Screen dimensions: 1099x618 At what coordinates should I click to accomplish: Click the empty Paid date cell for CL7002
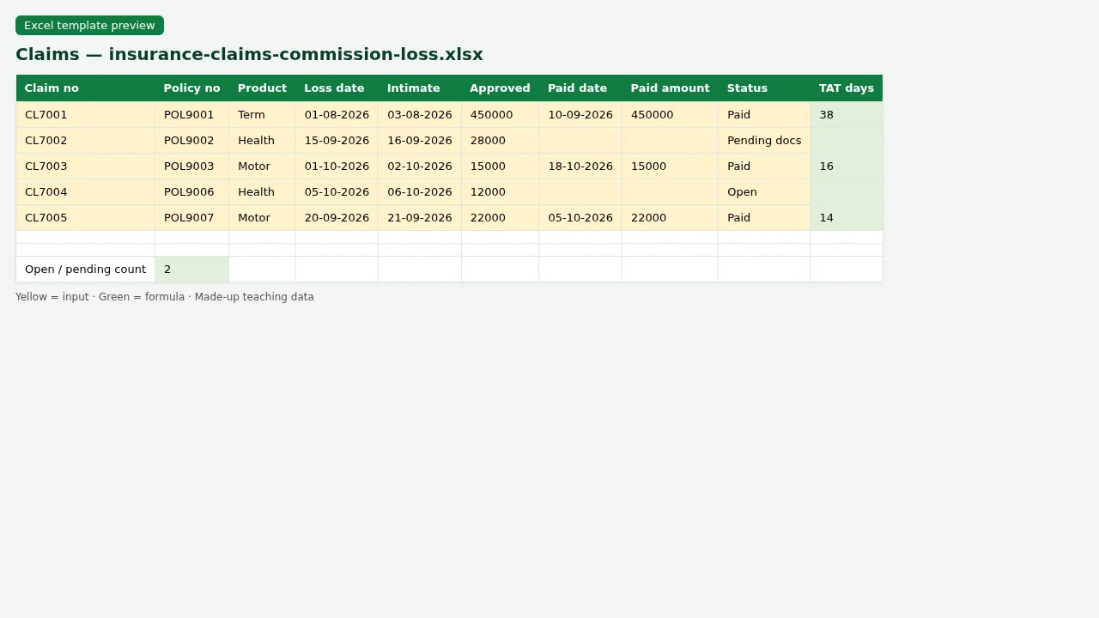(580, 141)
